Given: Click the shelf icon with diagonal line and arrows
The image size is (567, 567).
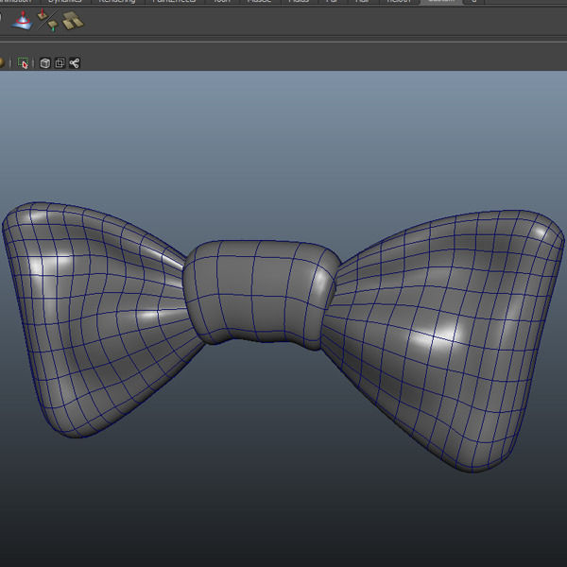Looking at the screenshot, I should (x=48, y=20).
